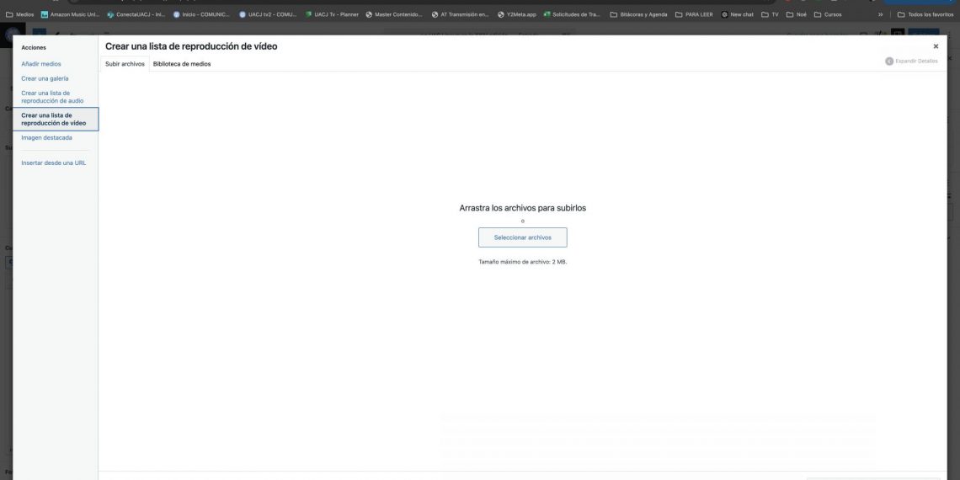Viewport: 960px width, 480px height.
Task: Open Añadir medios in the sidebar
Action: click(41, 64)
